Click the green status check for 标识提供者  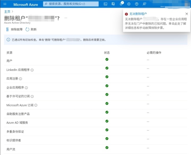click(107, 139)
